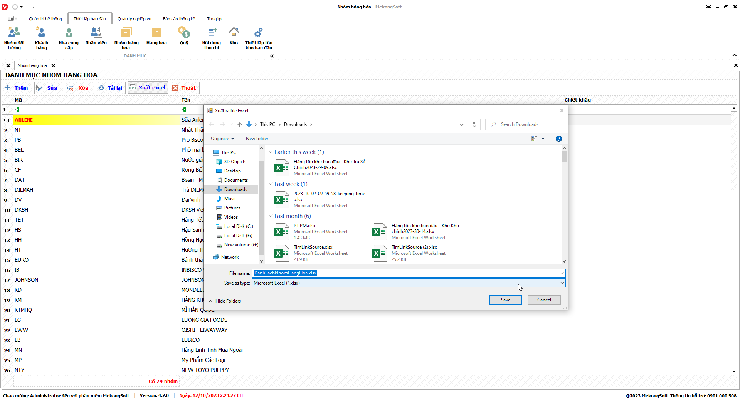This screenshot has height=400, width=740.
Task: Open the Trợ giúp tab
Action: coord(214,19)
